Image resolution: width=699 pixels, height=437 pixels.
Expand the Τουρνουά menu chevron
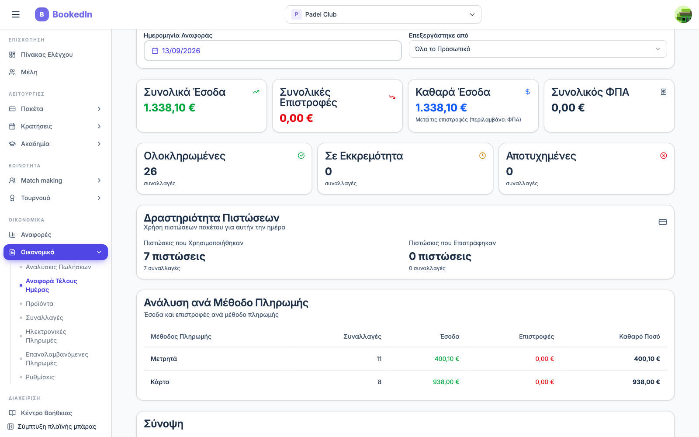coord(99,198)
